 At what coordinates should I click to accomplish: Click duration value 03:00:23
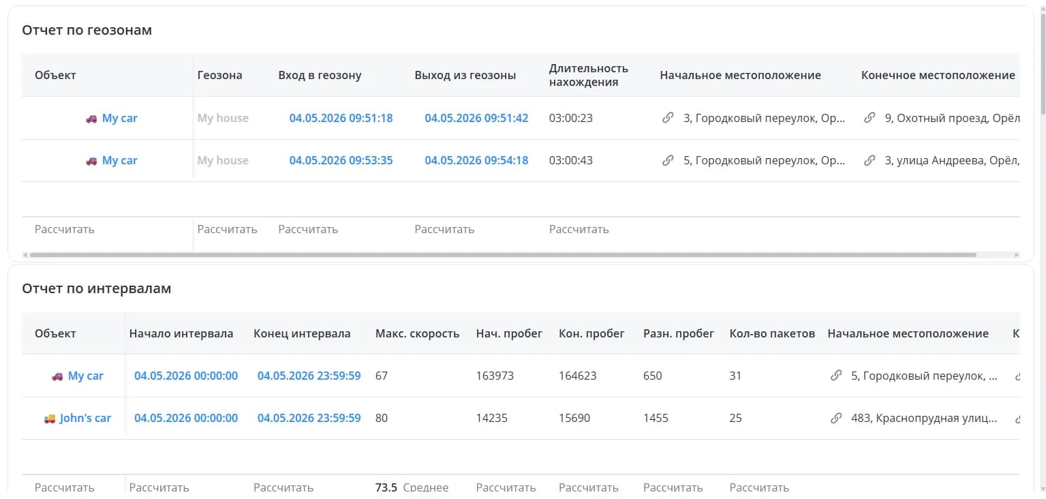point(571,118)
